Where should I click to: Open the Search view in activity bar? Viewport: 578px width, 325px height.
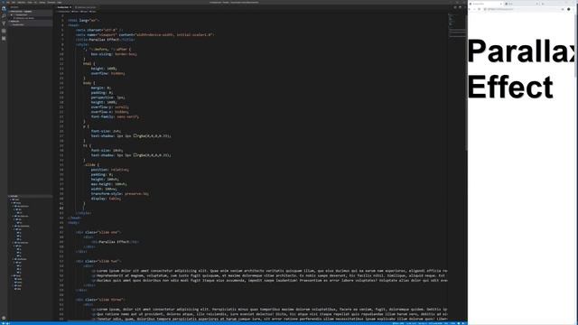click(4, 16)
